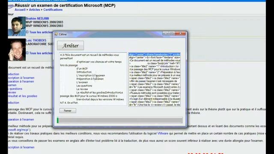Open Brahim NEDJIMI author link
Image resolution: width=274 pixels, height=154 pixels.
tap(37, 18)
